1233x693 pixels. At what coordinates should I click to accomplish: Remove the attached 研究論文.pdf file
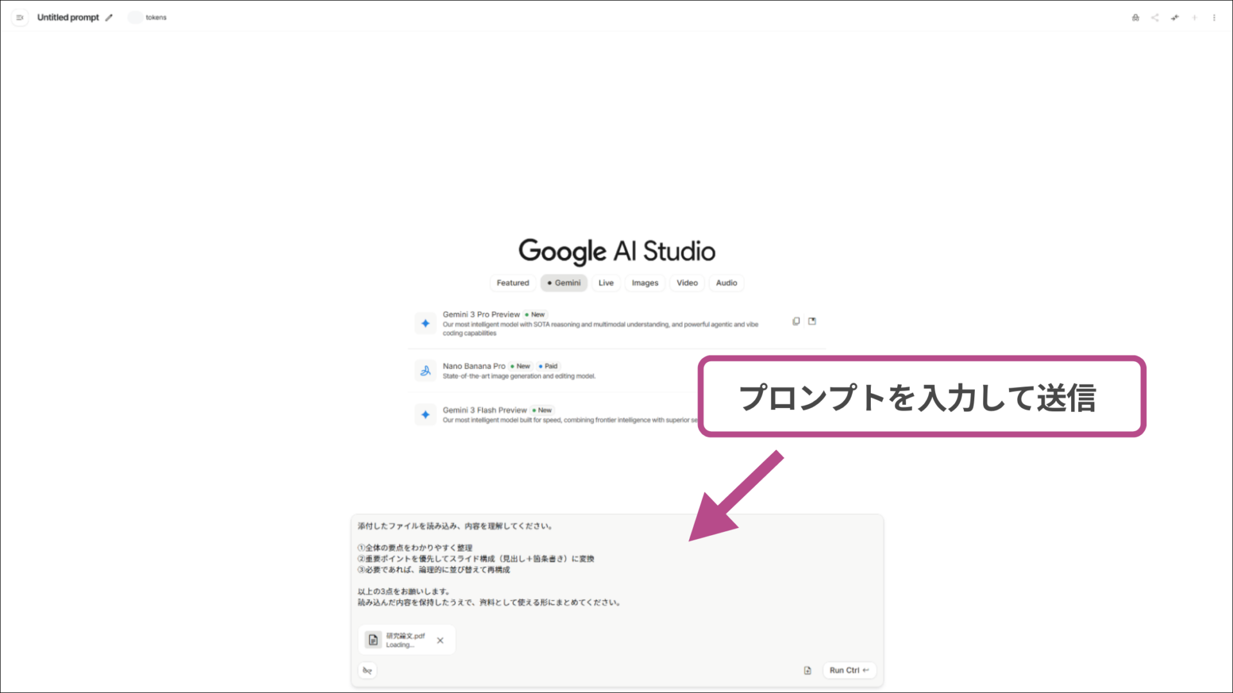click(x=441, y=640)
